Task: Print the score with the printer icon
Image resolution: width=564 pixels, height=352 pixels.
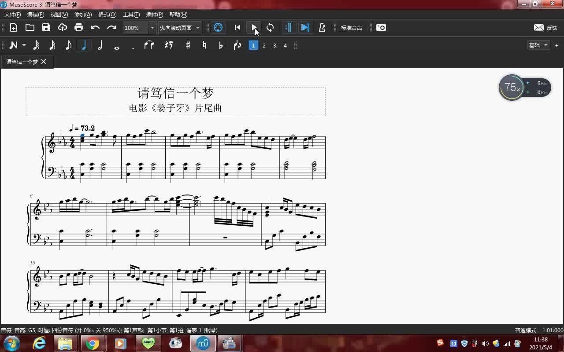Action: [x=79, y=28]
